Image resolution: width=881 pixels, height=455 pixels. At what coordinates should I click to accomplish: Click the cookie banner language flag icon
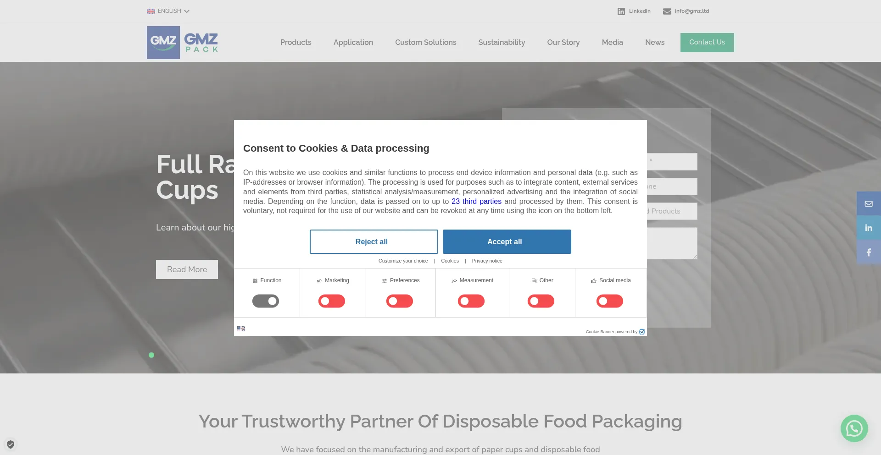[241, 329]
